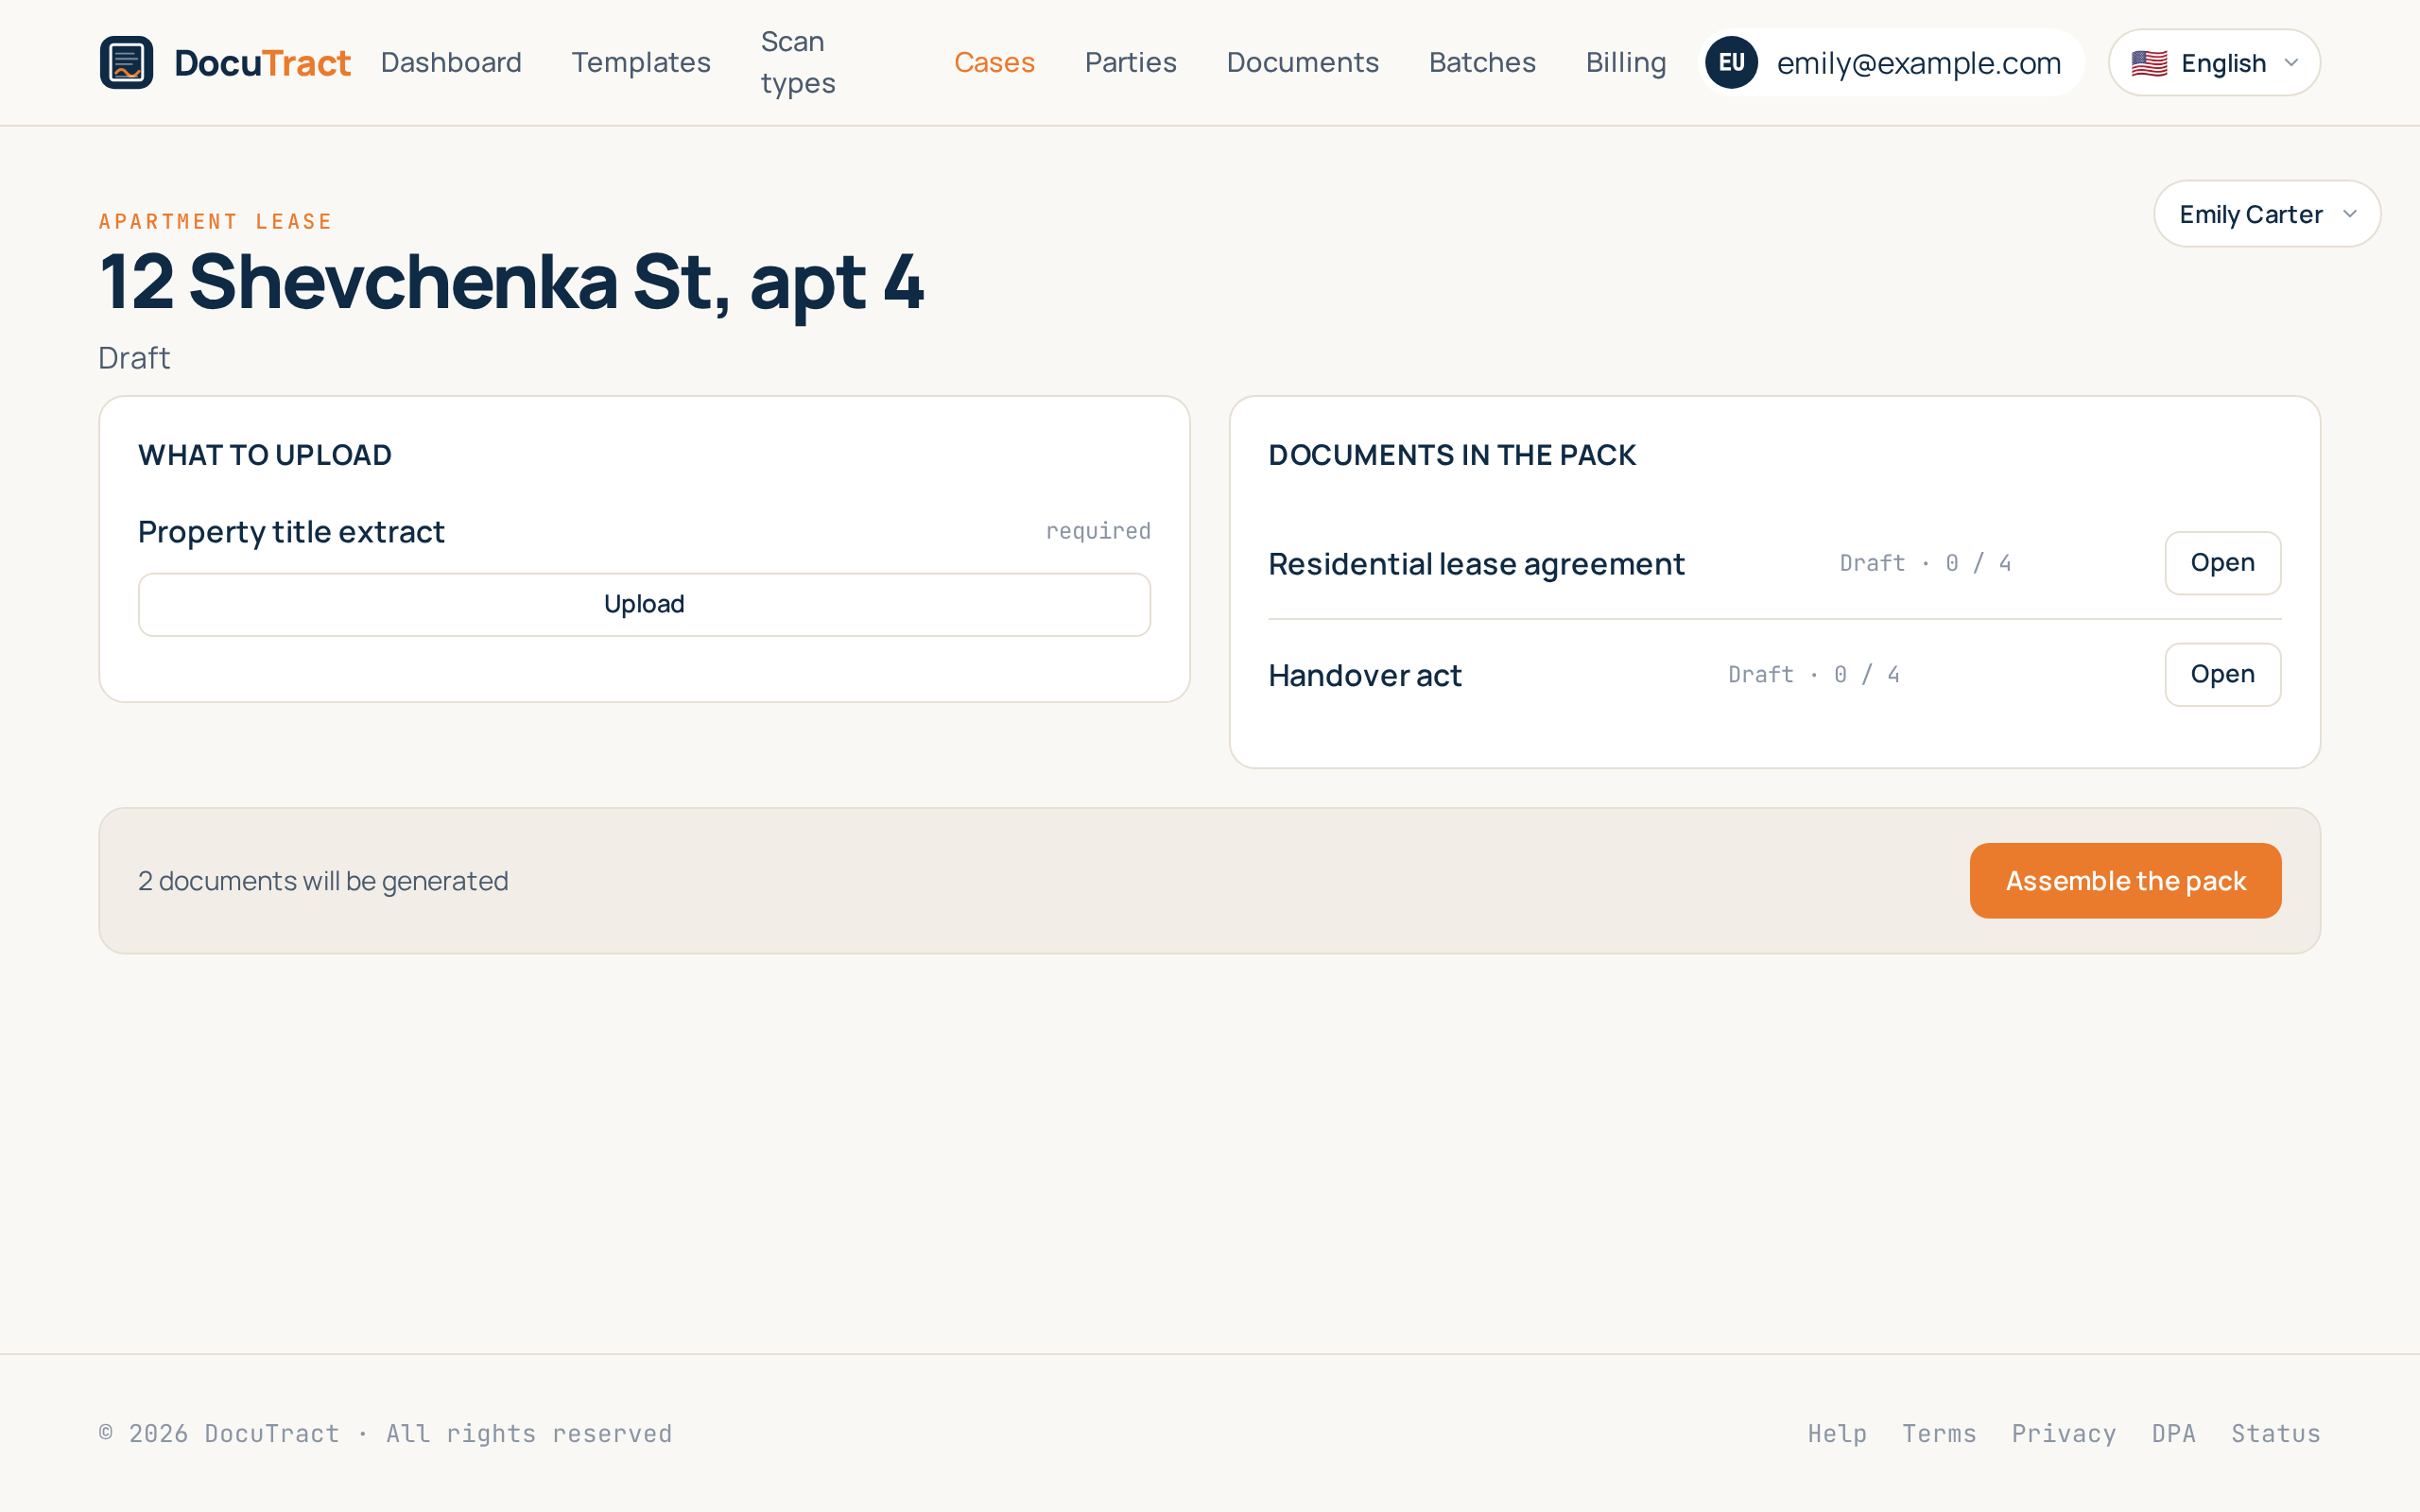Open the Privacy footer link
The image size is (2420, 1512).
pyautogui.click(x=2064, y=1433)
